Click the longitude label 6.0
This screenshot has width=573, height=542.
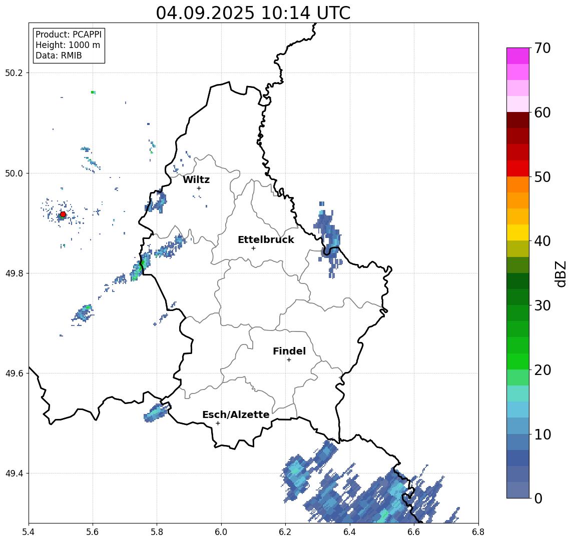(x=221, y=532)
